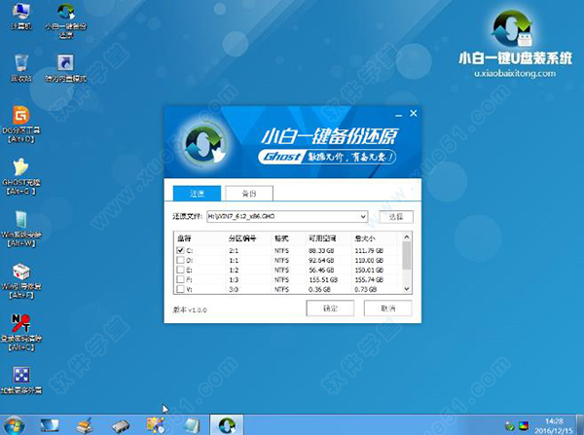Click the 可用空间 column header

click(x=322, y=238)
